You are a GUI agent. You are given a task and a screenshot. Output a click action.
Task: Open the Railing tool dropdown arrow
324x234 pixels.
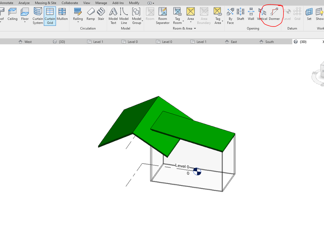(x=78, y=22)
